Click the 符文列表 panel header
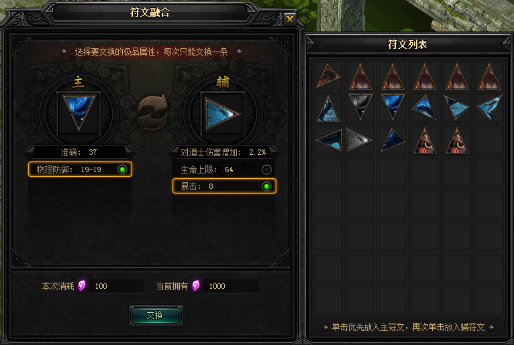Screen dimensions: 514x345 click(x=407, y=44)
